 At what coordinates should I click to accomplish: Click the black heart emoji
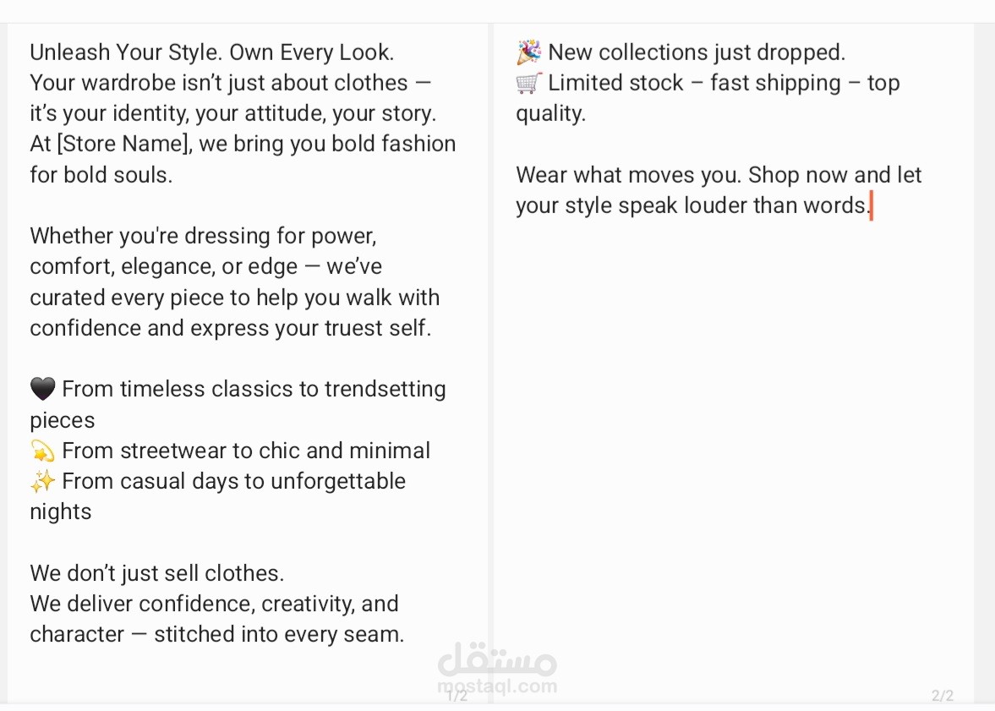click(x=42, y=389)
